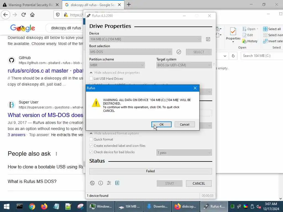Open the Windows Start menu
283x212 pixels.
(7, 206)
